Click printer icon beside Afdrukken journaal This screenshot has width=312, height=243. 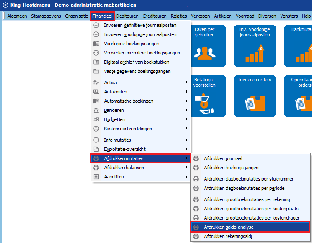pos(196,158)
